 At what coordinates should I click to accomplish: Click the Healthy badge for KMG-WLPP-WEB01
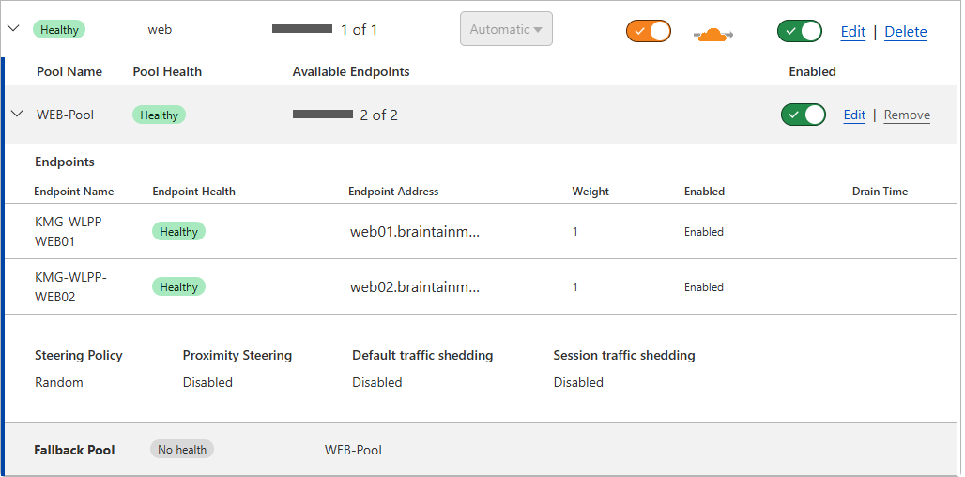pos(178,232)
